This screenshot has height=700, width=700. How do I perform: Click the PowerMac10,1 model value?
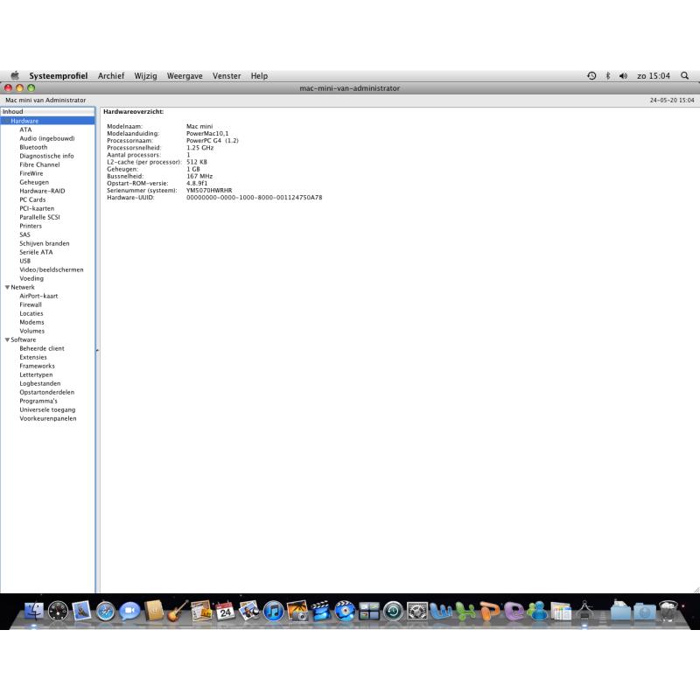pyautogui.click(x=207, y=134)
